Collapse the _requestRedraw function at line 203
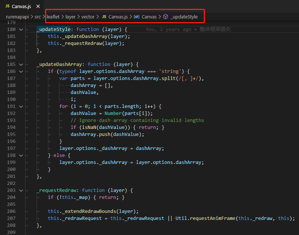 coord(21,190)
